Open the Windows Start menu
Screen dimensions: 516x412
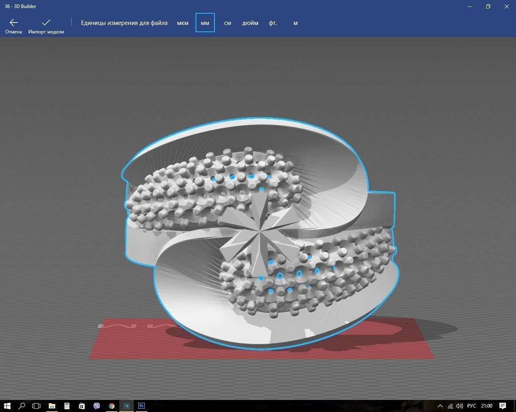[7, 406]
